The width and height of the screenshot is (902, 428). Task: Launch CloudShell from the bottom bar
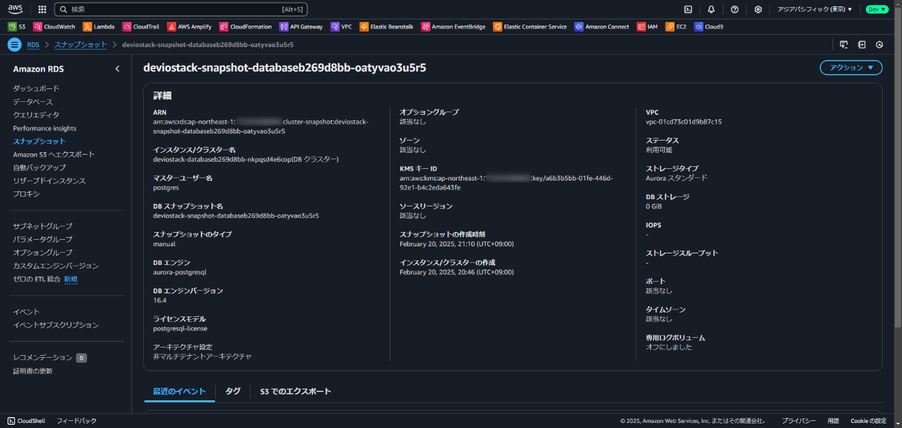coord(26,420)
